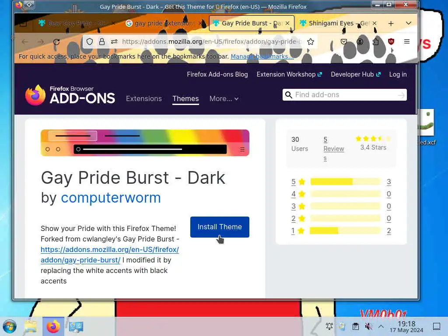Filter reviews by 1 star bar
The width and height of the screenshot is (448, 336).
346,231
